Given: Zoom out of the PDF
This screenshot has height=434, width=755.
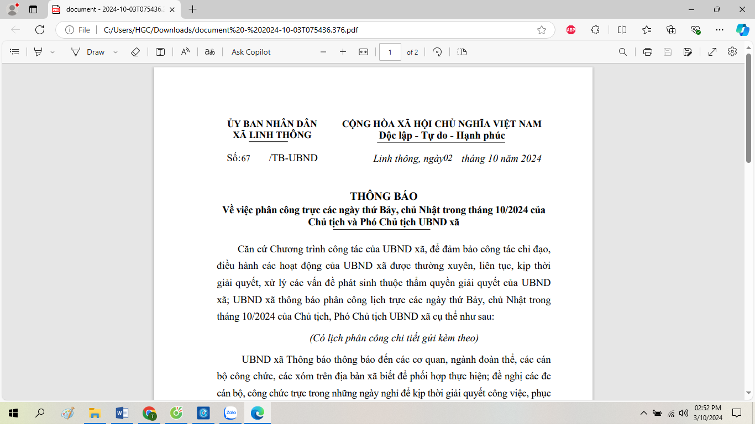Looking at the screenshot, I should (323, 52).
